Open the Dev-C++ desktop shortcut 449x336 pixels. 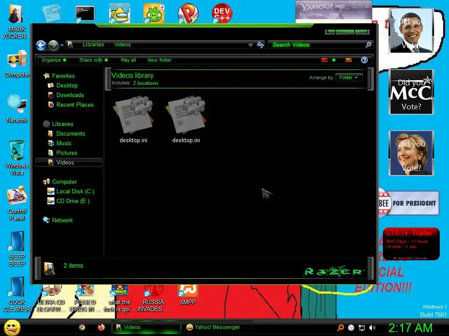point(222,13)
